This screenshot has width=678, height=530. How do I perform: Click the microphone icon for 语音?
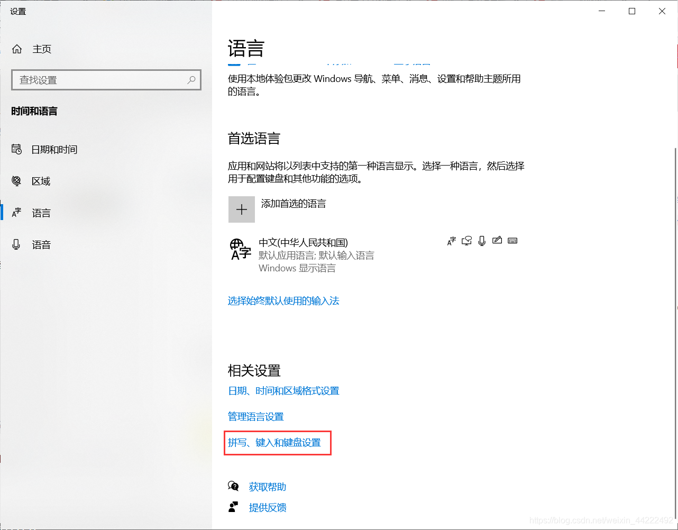pos(16,244)
